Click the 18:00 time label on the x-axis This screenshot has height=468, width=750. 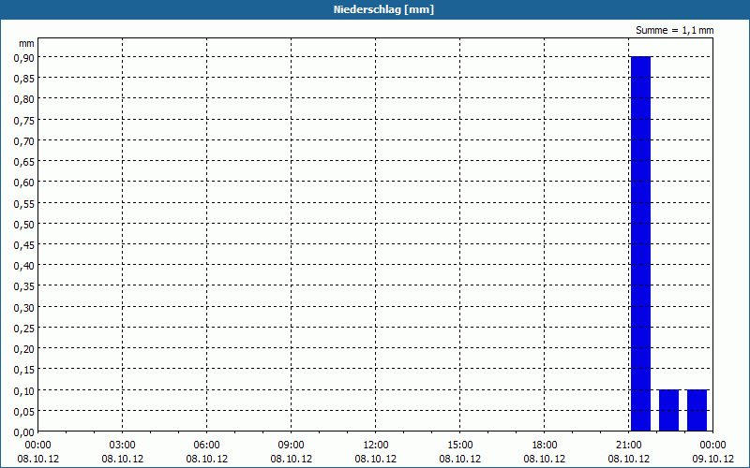coord(545,446)
